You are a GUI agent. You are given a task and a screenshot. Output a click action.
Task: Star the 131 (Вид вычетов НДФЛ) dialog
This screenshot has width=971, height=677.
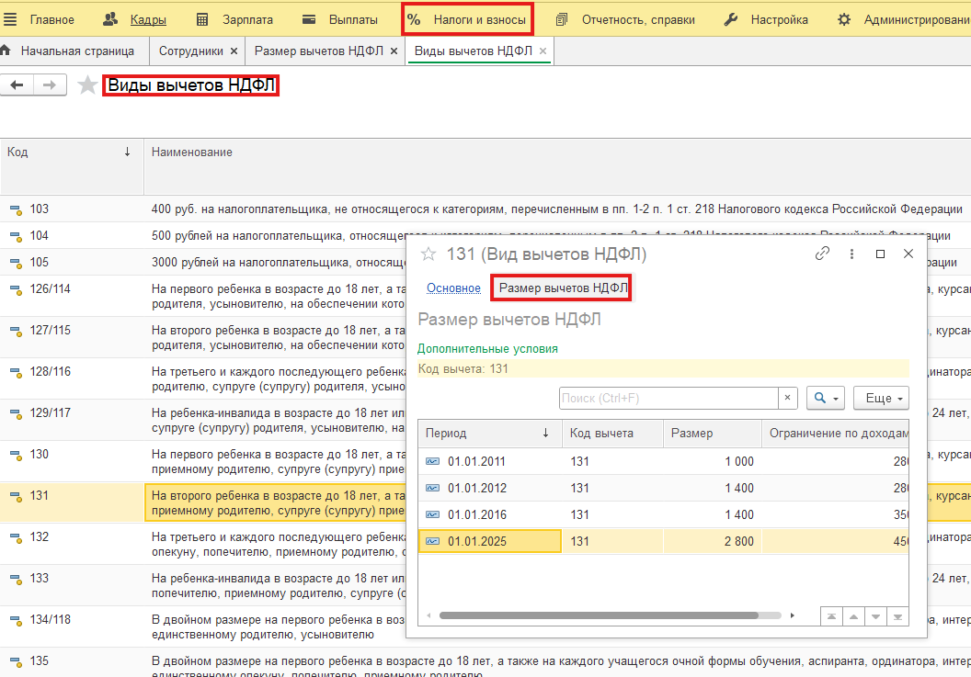coord(428,254)
